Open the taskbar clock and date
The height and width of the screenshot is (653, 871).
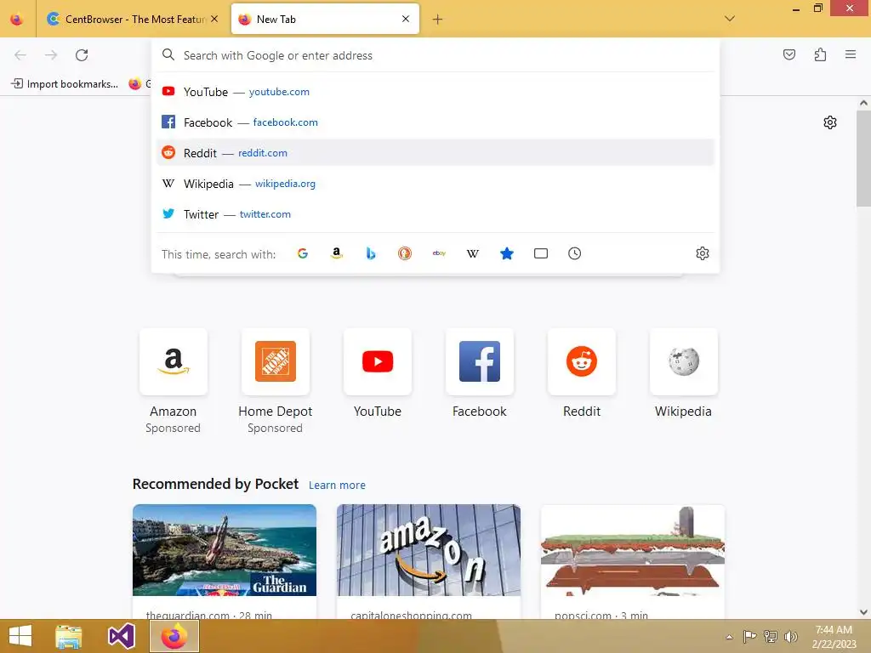[x=834, y=637]
